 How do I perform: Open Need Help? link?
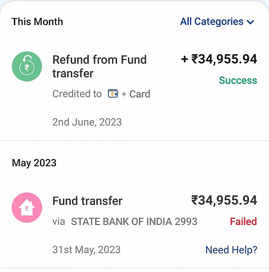tap(231, 250)
